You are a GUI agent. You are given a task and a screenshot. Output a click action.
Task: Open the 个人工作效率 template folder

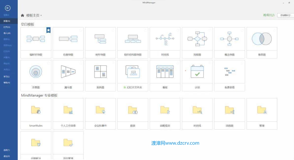[68, 114]
